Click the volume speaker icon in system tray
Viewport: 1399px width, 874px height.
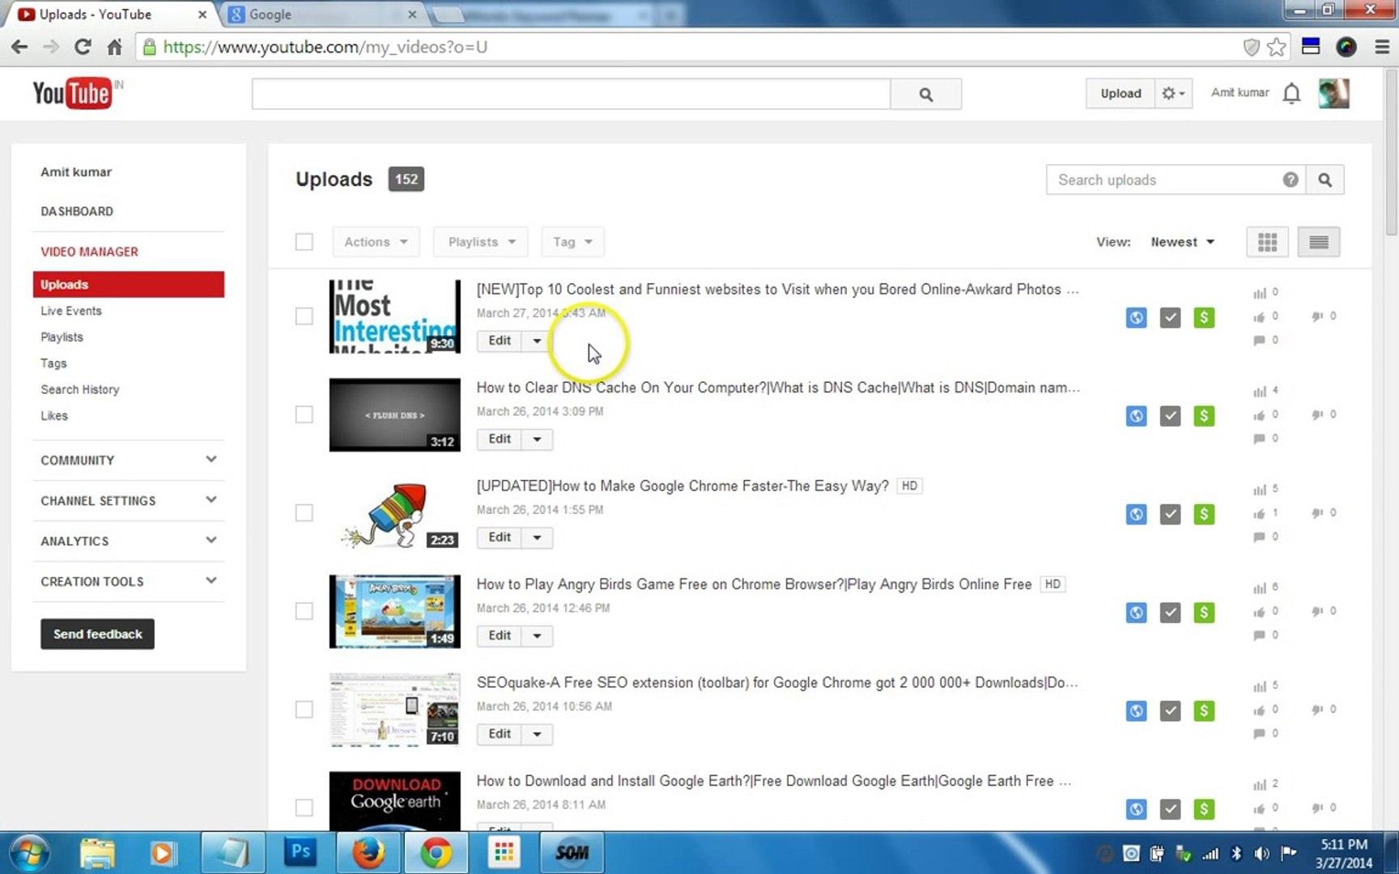[x=1261, y=853]
